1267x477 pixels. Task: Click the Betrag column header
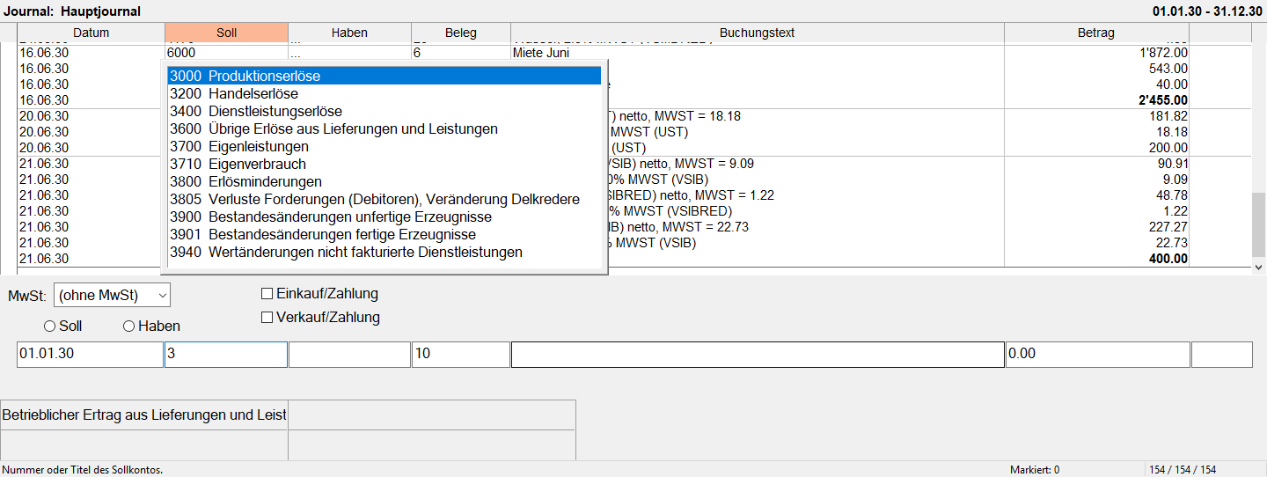(1096, 33)
